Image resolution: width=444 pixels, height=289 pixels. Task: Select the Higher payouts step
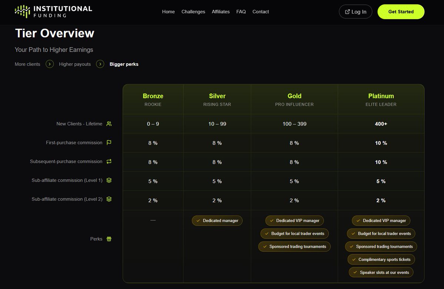pyautogui.click(x=75, y=64)
